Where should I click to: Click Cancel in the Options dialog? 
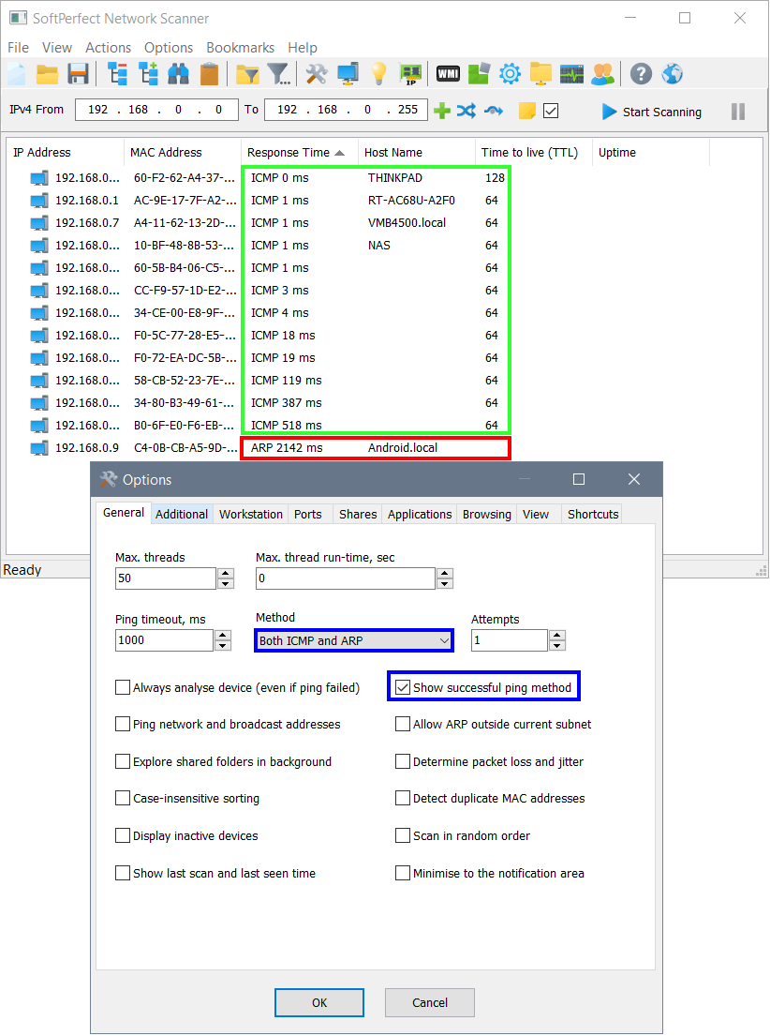click(430, 1002)
